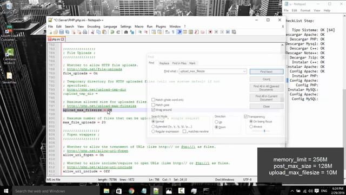This screenshot has height=195, width=346.
Task: Toggle Show All Characters toolbar icon
Action: [x=173, y=32]
